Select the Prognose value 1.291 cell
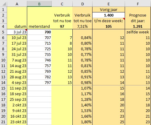Screen dimensions: 151x125 [x=138, y=26]
